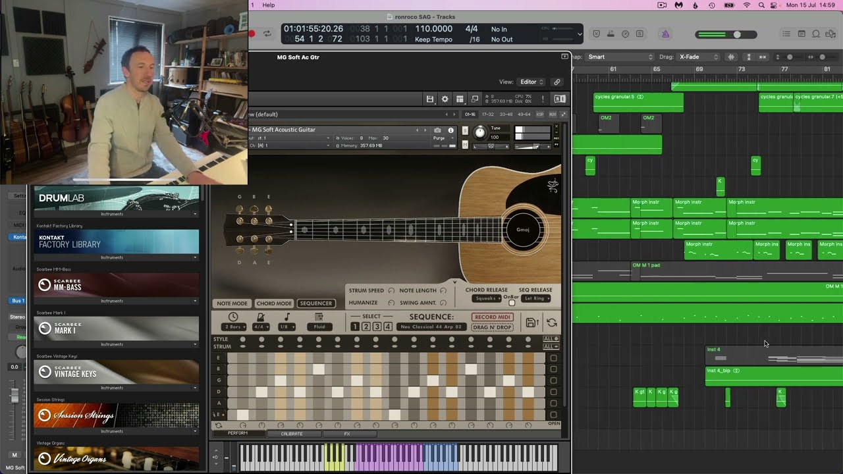Screen dimensions: 843x474
Task: Toggle the A string row checkbox
Action: click(553, 403)
